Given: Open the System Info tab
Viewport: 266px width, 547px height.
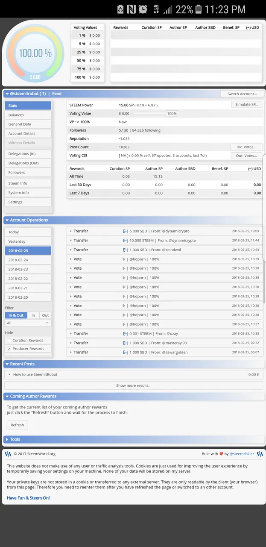Looking at the screenshot, I should [x=28, y=193].
